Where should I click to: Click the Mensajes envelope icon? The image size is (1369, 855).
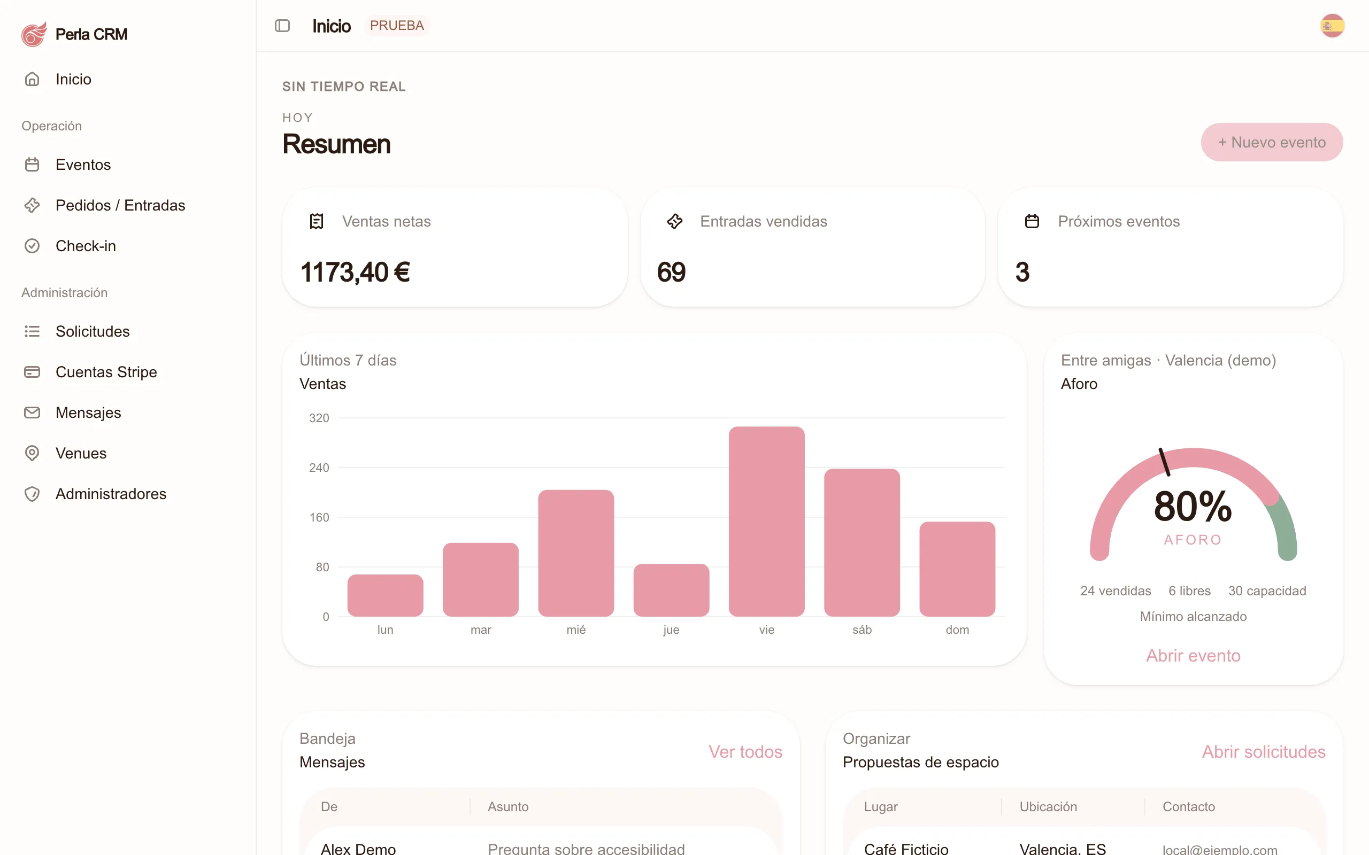click(32, 413)
